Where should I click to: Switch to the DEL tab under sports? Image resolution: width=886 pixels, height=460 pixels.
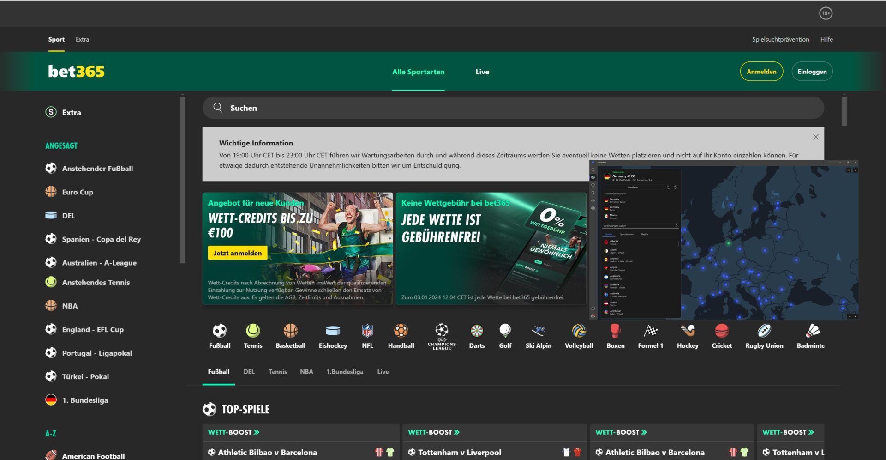pyautogui.click(x=249, y=372)
